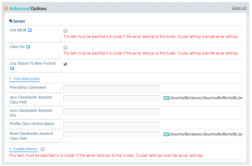Focus the Preceding Command input field
This screenshot has width=252, height=166.
[x=112, y=88]
